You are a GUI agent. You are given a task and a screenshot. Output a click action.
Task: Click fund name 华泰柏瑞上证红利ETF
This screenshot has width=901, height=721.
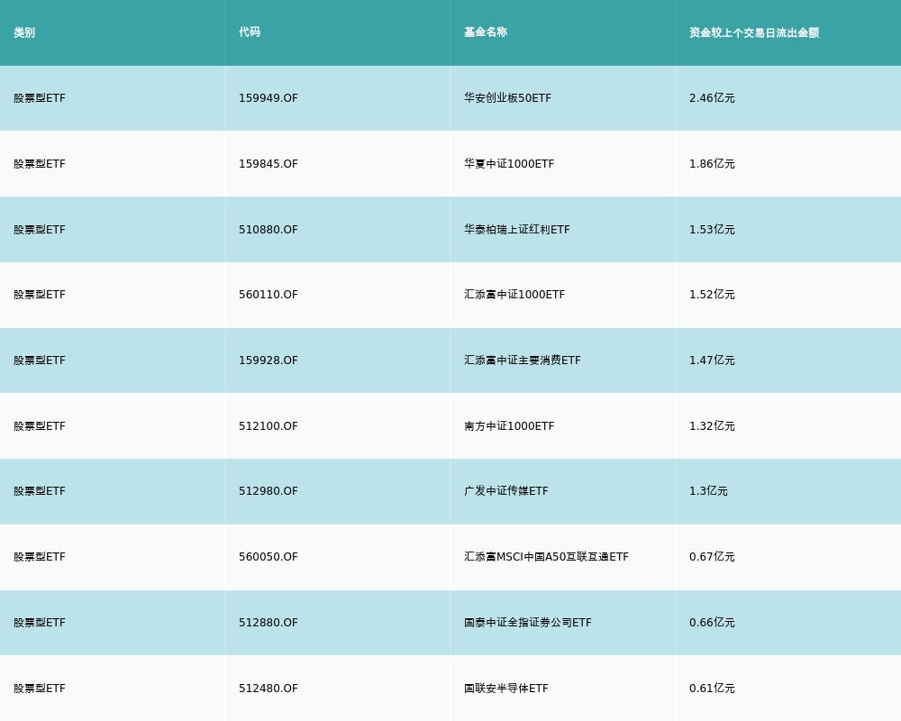pos(517,230)
